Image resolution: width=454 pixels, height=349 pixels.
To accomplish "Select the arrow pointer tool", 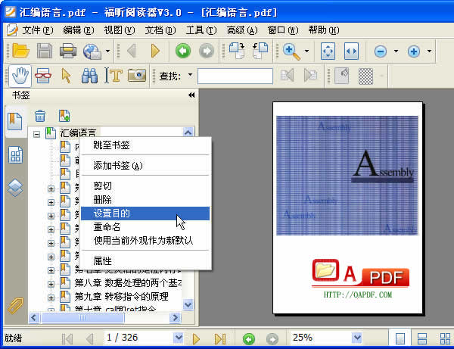I will coord(67,76).
